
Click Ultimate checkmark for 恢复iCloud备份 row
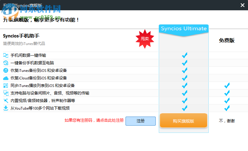coord(184,78)
